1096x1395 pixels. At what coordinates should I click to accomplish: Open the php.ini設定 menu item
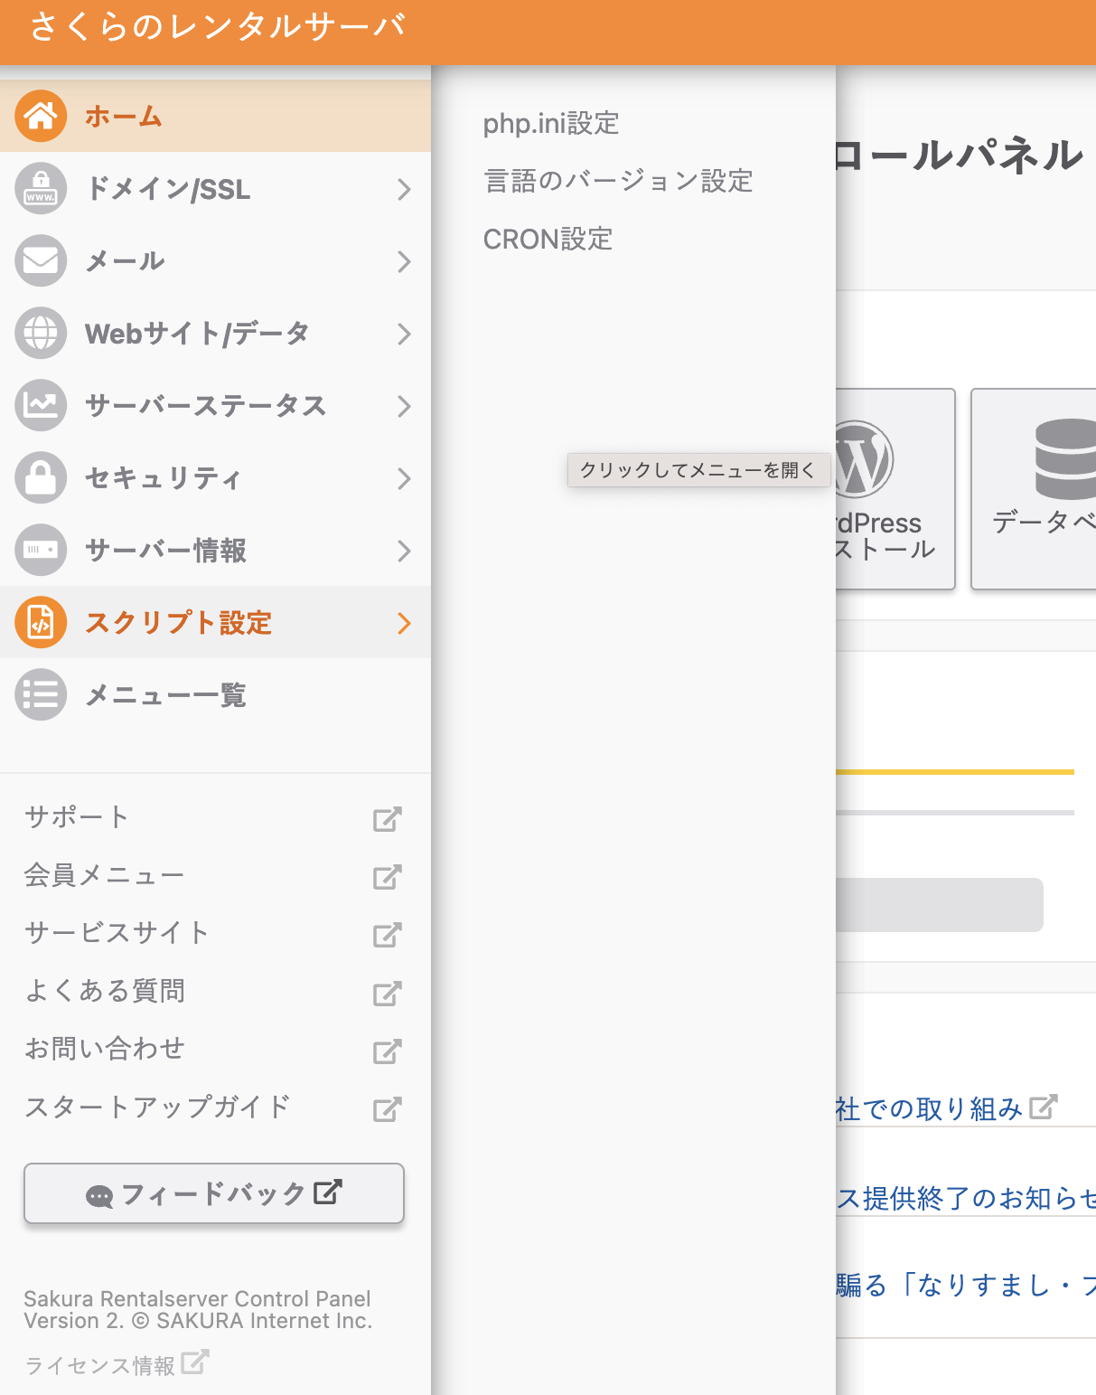[551, 123]
